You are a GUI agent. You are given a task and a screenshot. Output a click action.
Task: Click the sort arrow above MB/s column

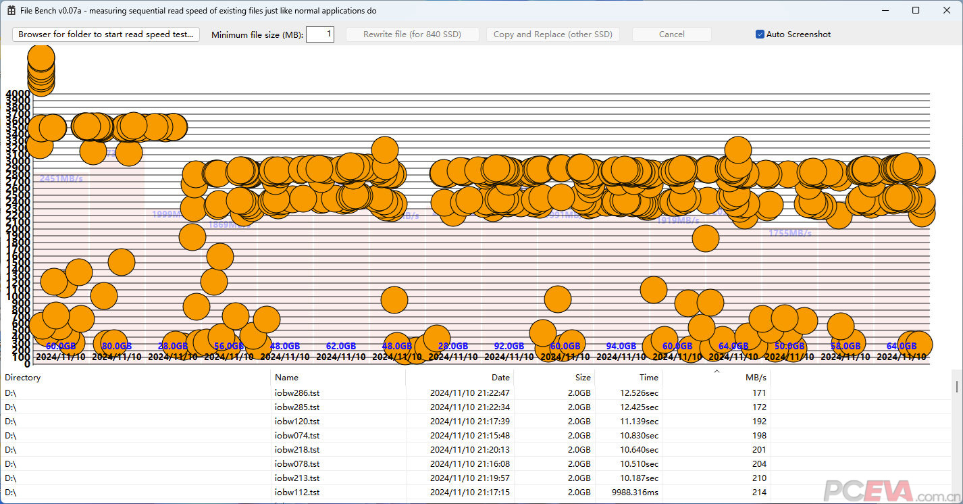coord(717,371)
